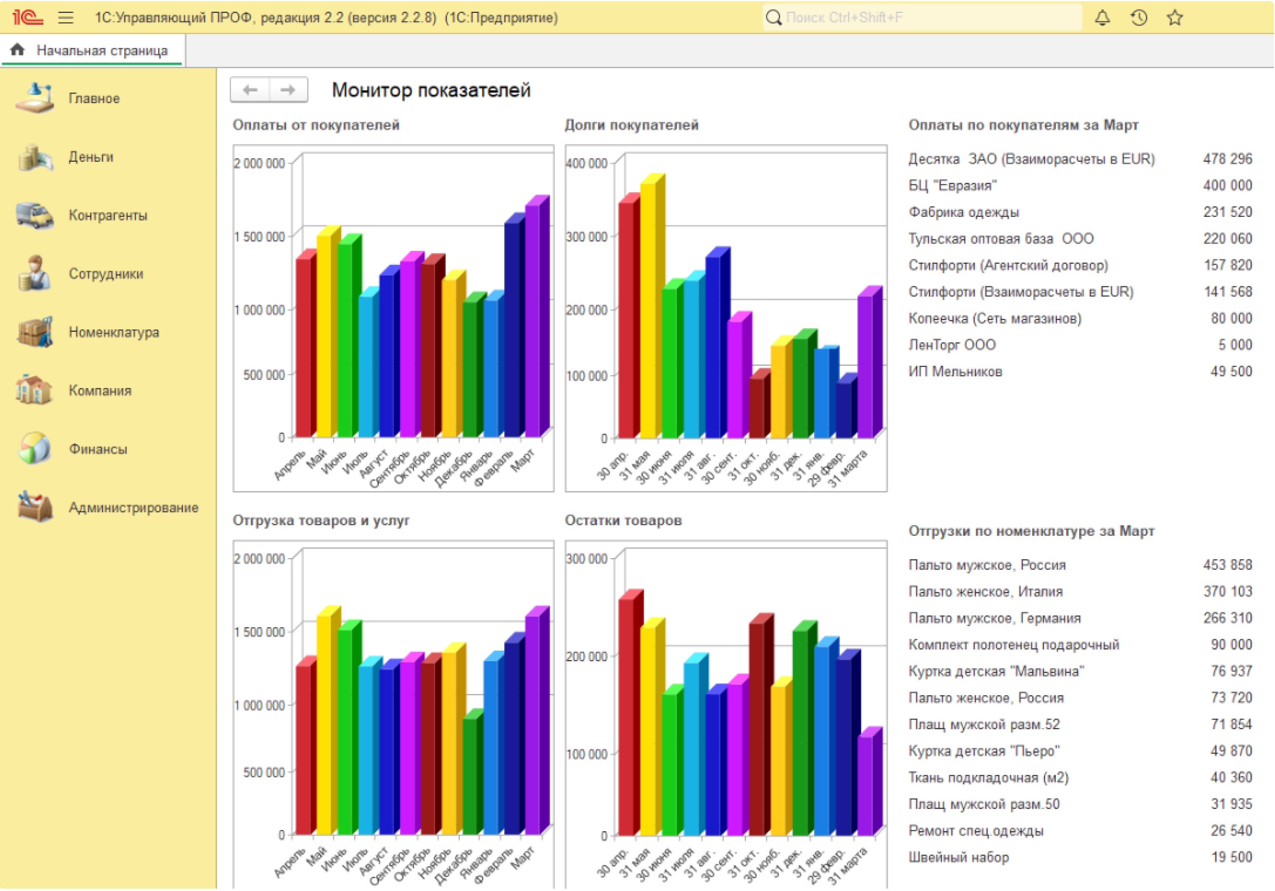
Task: Click the Номенклатура boxes icon
Action: click(35, 332)
